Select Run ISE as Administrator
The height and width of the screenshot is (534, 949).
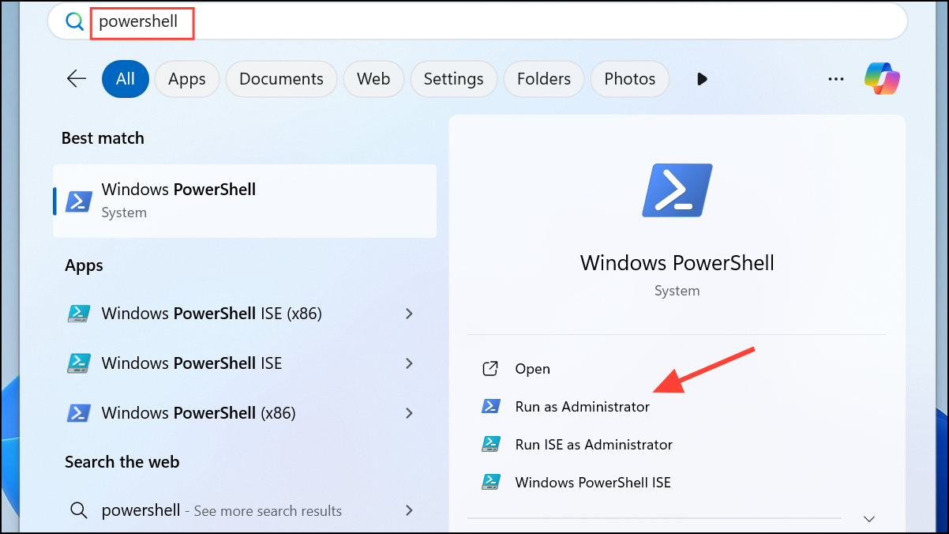(x=593, y=445)
